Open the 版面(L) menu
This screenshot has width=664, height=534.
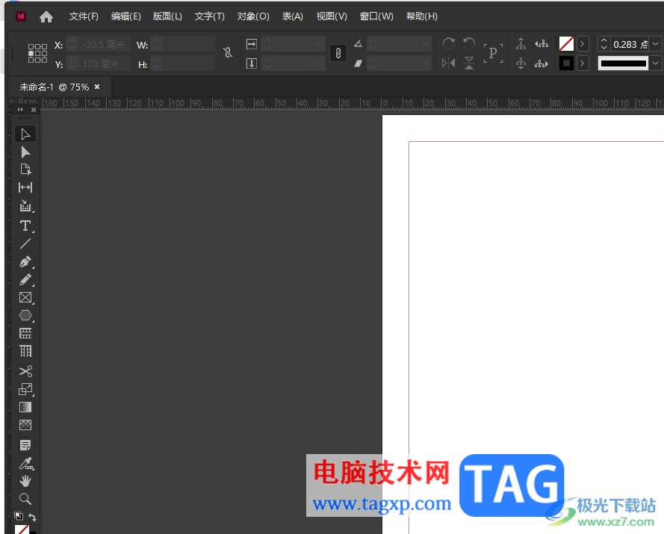click(167, 16)
